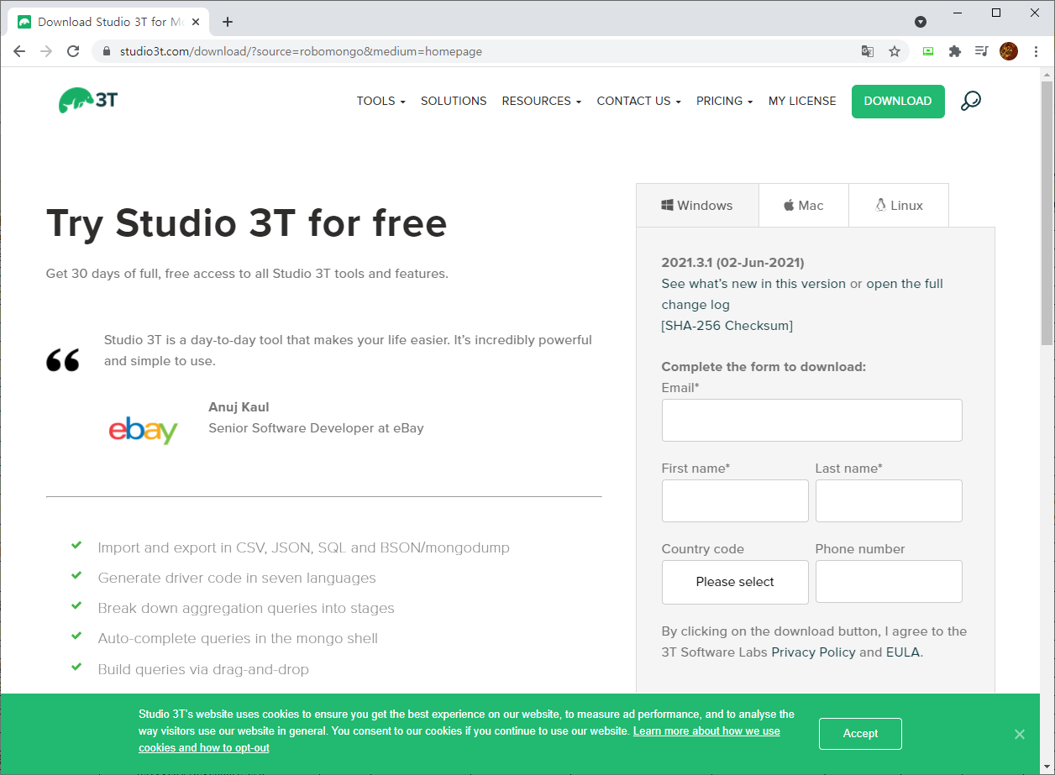Viewport: 1055px width, 775px height.
Task: Click Generate driver code in seven languages
Action: pyautogui.click(x=237, y=578)
